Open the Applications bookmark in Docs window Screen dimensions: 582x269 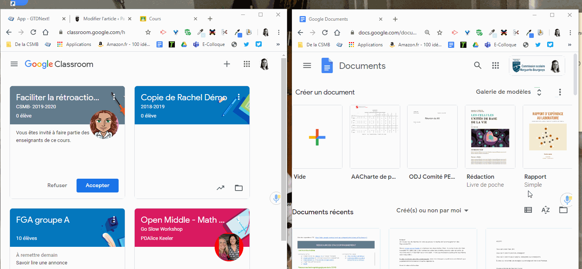click(365, 44)
